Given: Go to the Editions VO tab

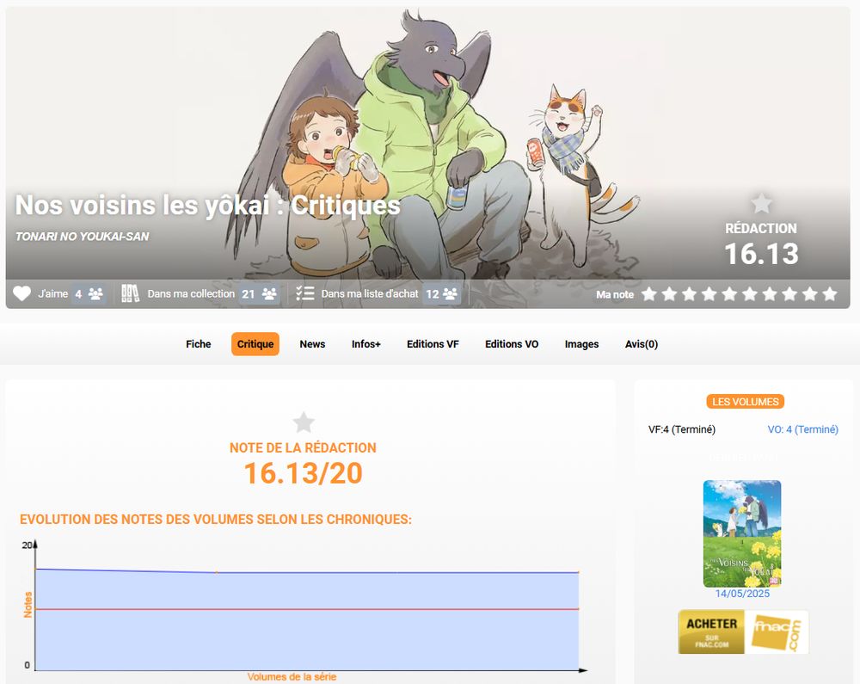Looking at the screenshot, I should (512, 344).
